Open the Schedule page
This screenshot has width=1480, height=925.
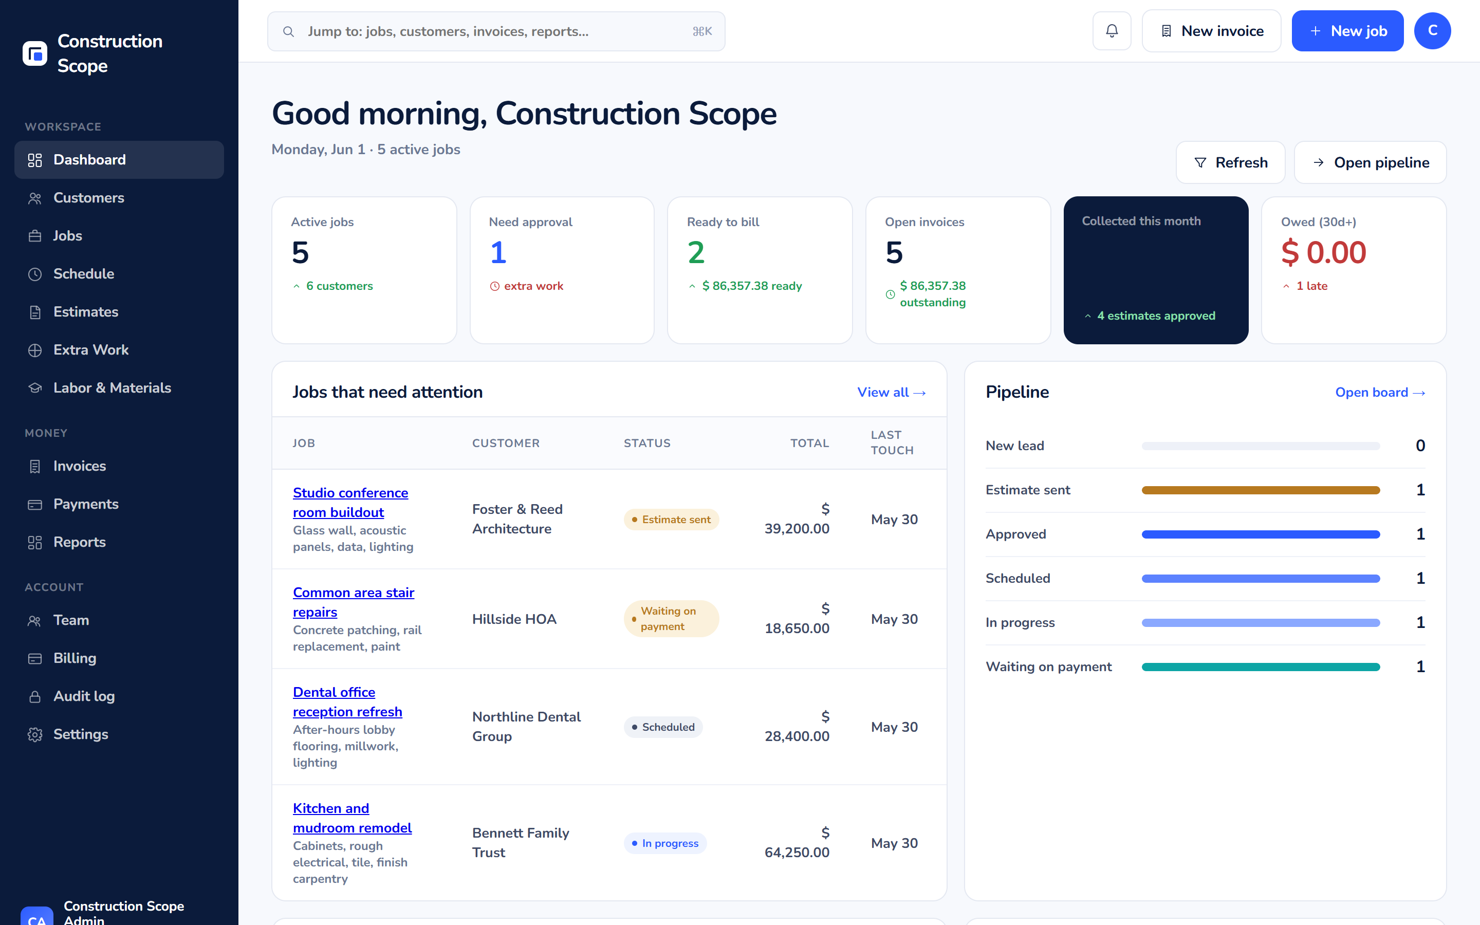point(119,274)
